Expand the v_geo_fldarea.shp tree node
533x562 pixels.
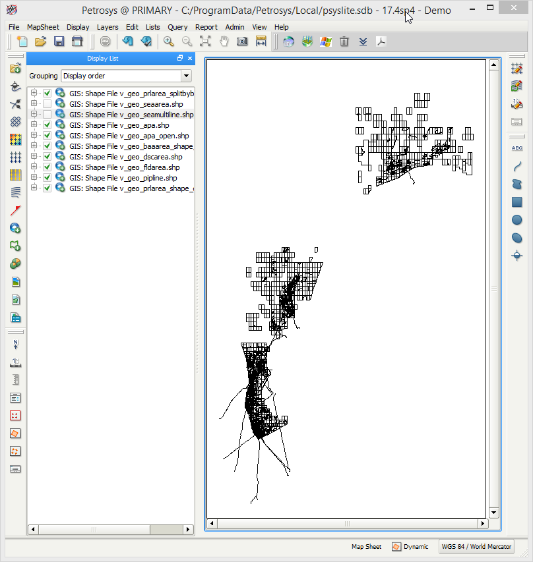(x=34, y=167)
